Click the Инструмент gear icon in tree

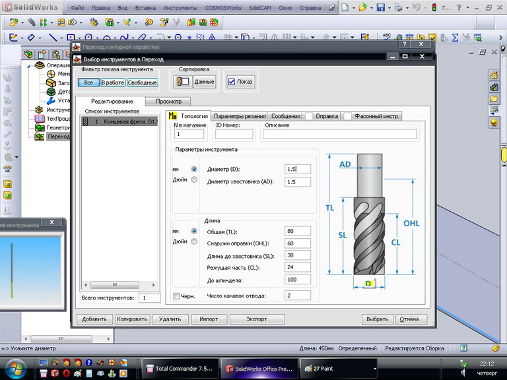pos(40,110)
